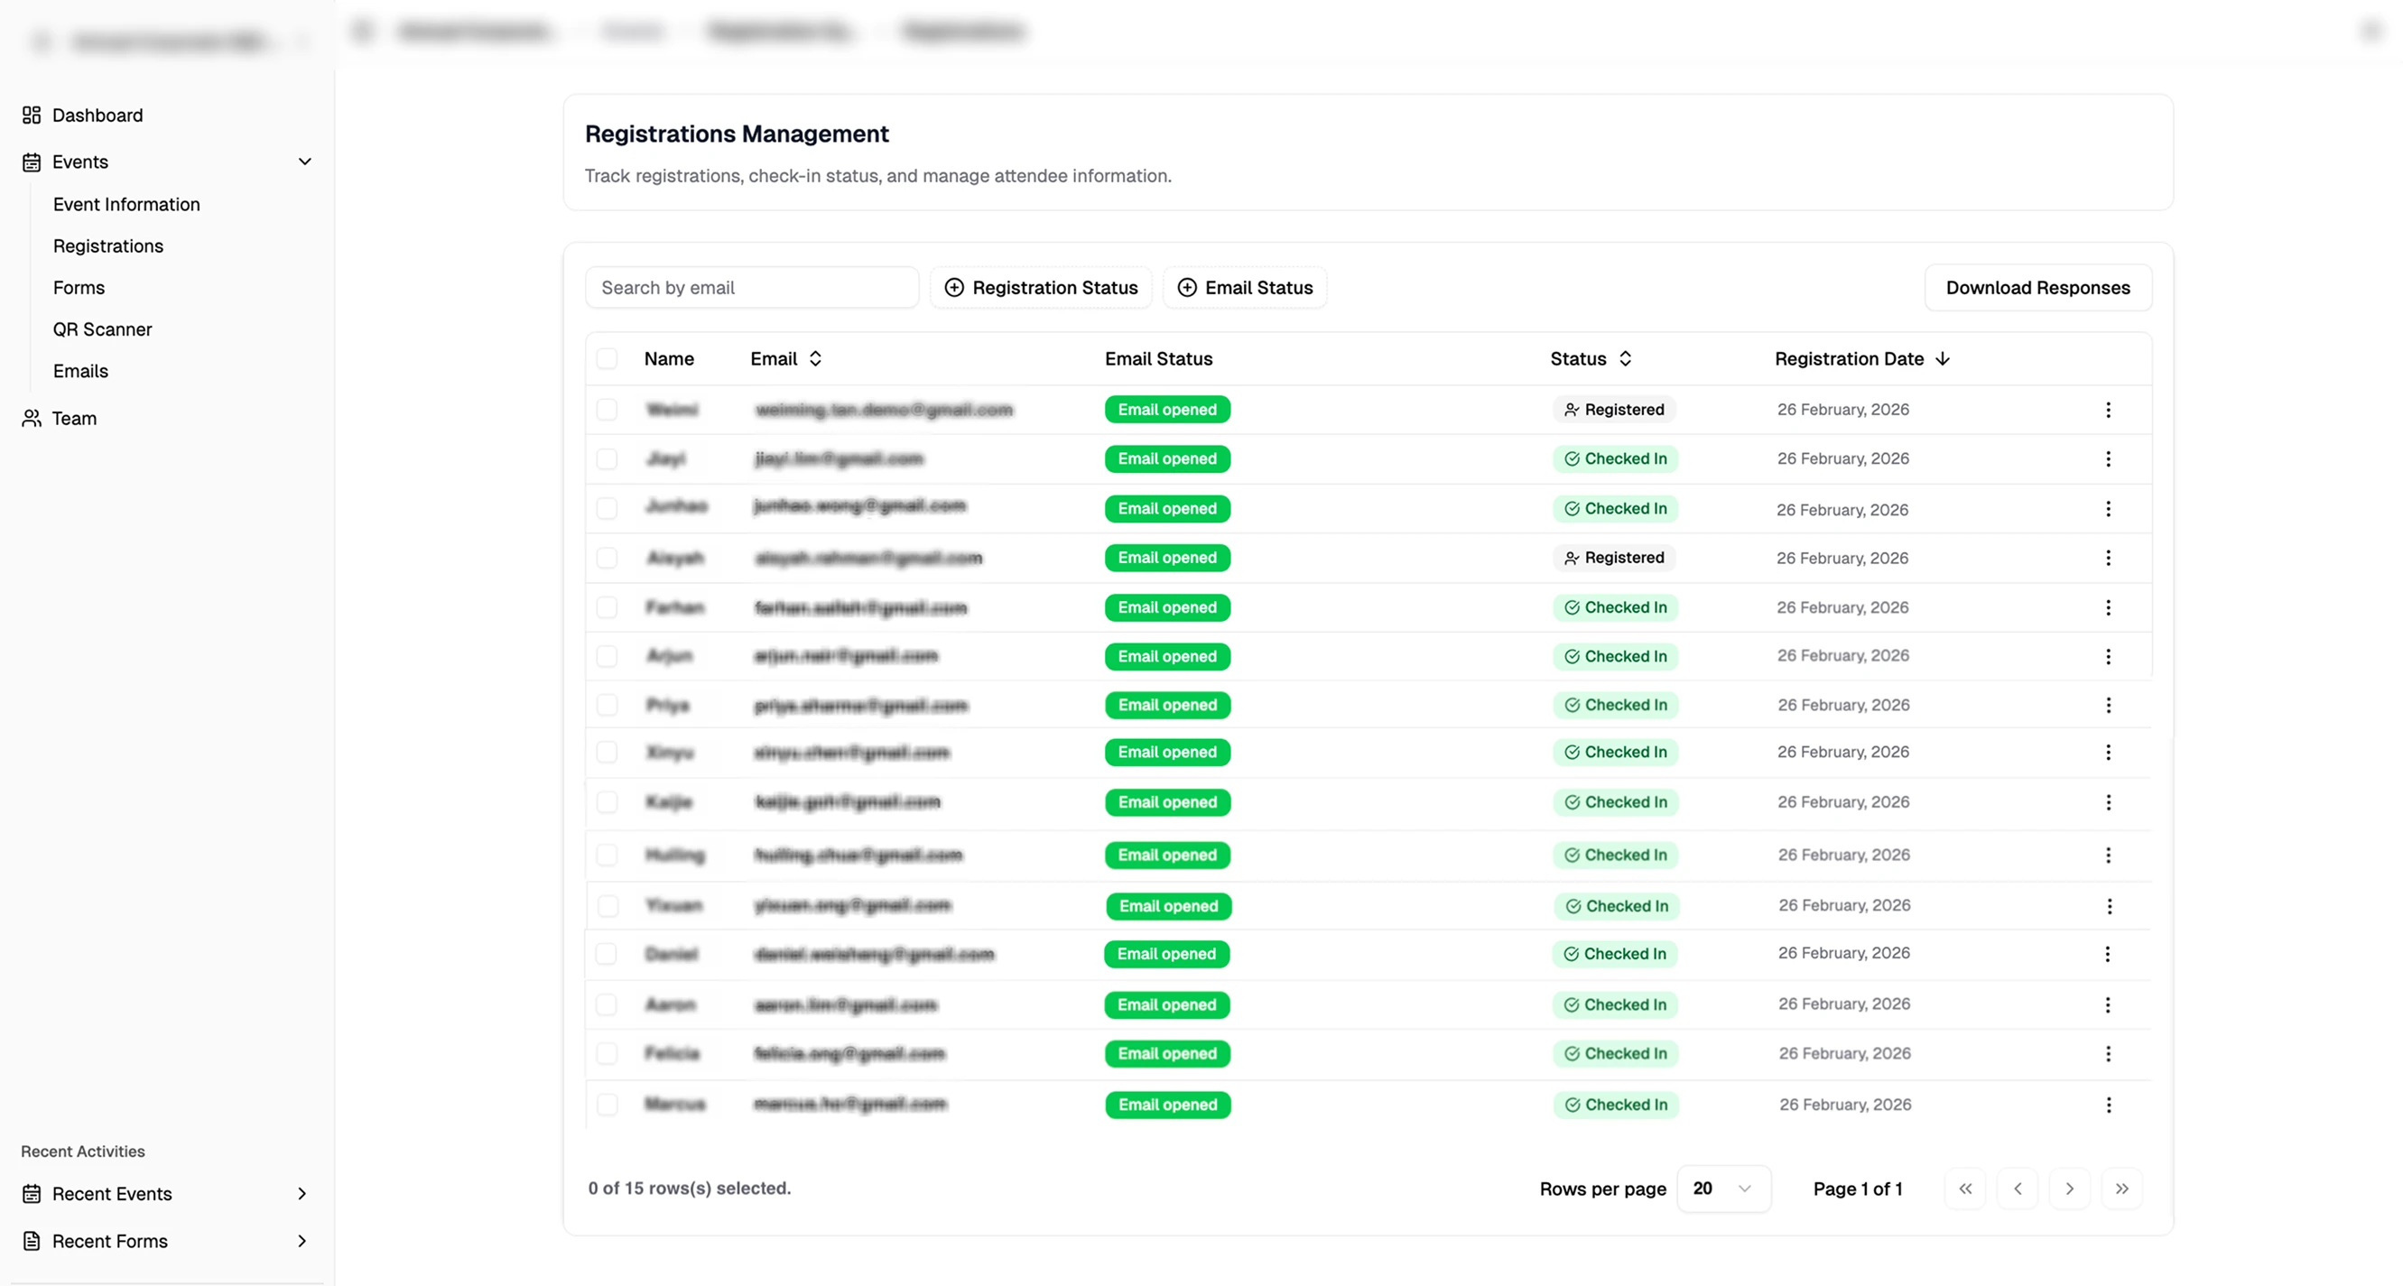Click the Status column sort icon
This screenshot has height=1286, width=2403.
(x=1626, y=358)
